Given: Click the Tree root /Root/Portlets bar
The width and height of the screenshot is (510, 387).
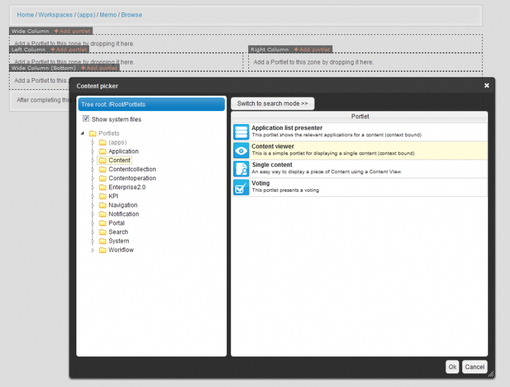Looking at the screenshot, I should tap(151, 105).
